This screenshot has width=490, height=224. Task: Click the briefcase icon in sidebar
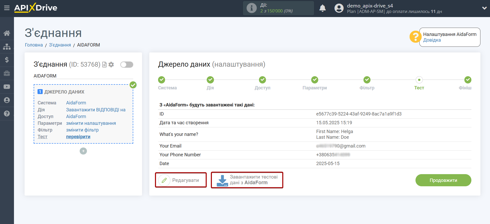point(7,73)
